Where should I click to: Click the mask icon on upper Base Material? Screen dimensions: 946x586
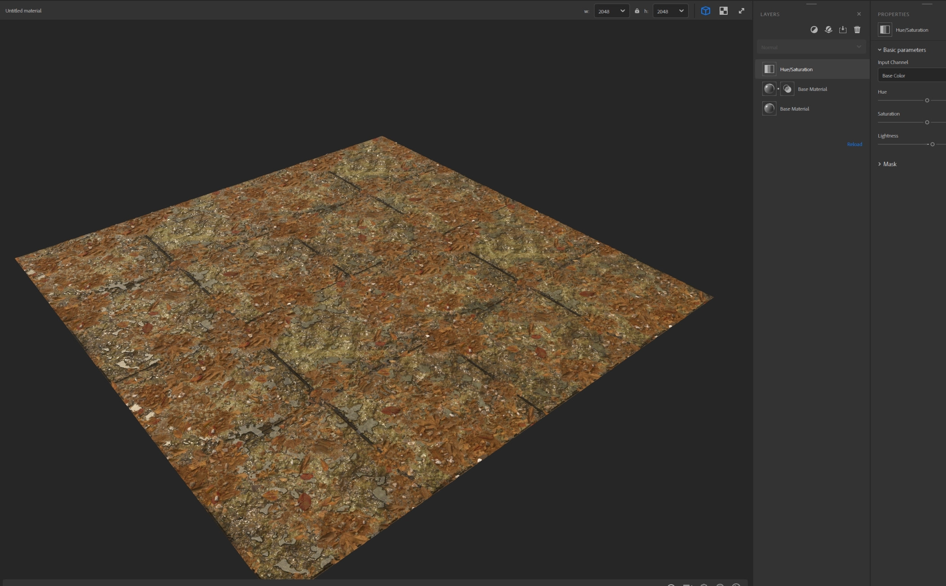787,89
